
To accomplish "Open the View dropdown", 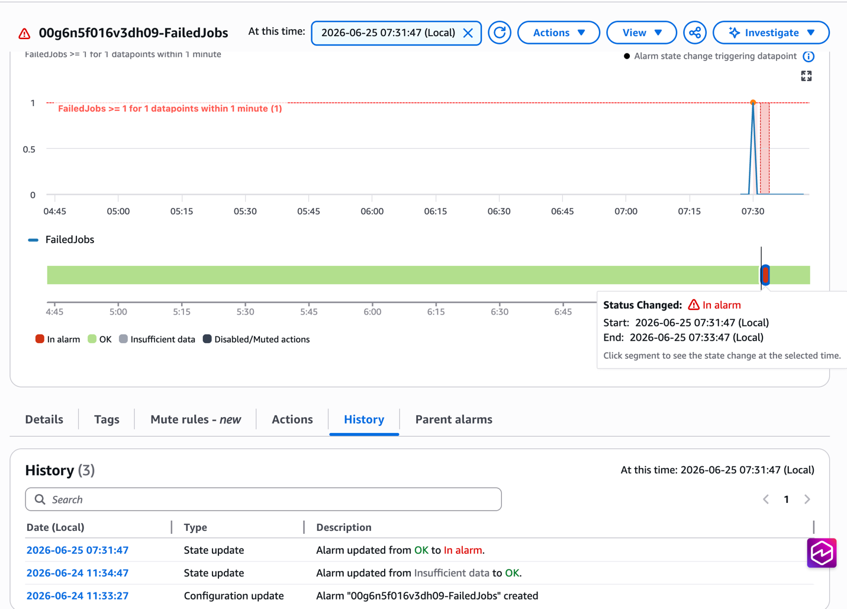I will 642,33.
